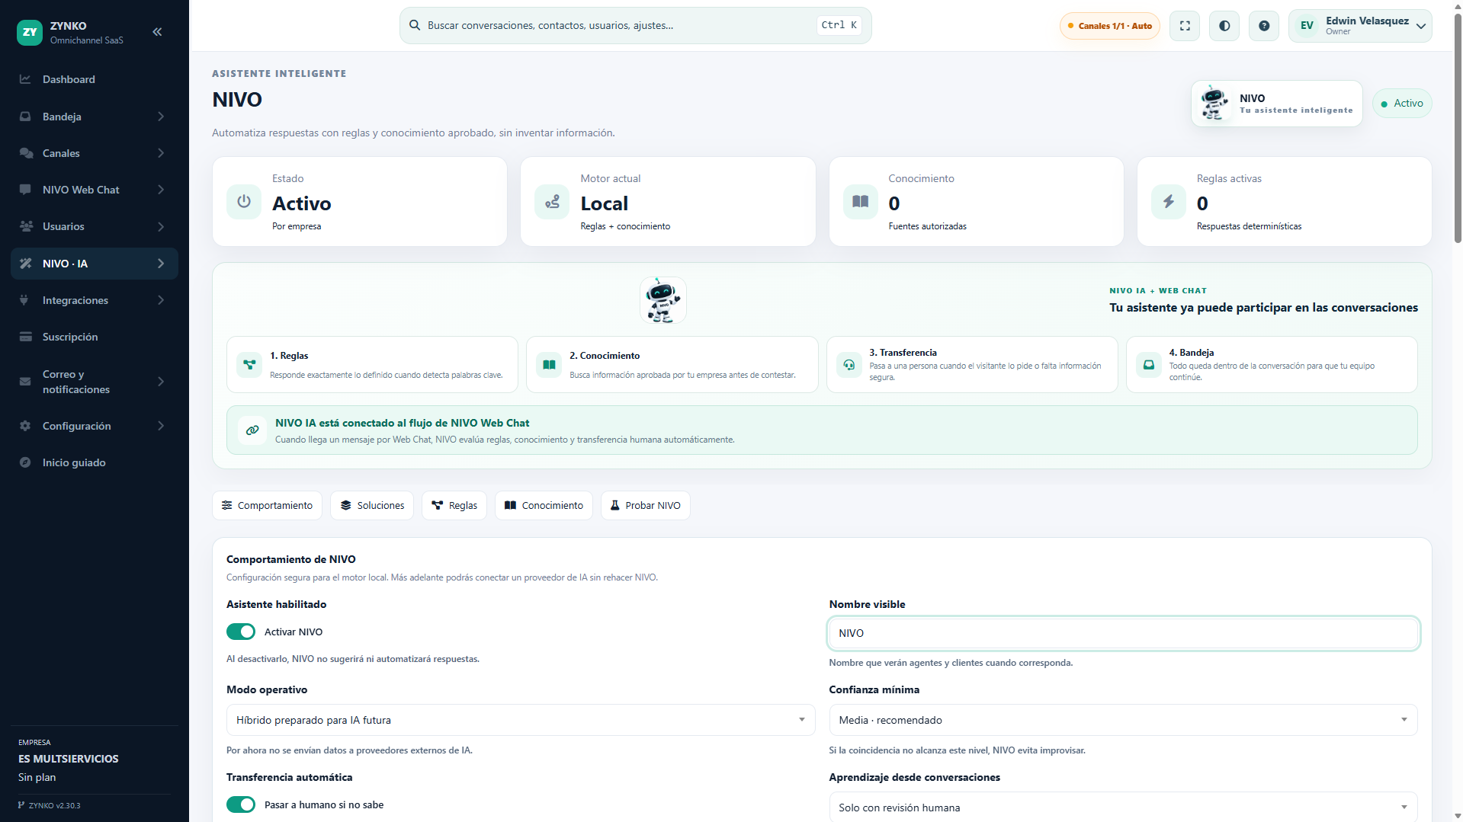
Task: Toggle dark mode contrast icon
Action: 1224,26
